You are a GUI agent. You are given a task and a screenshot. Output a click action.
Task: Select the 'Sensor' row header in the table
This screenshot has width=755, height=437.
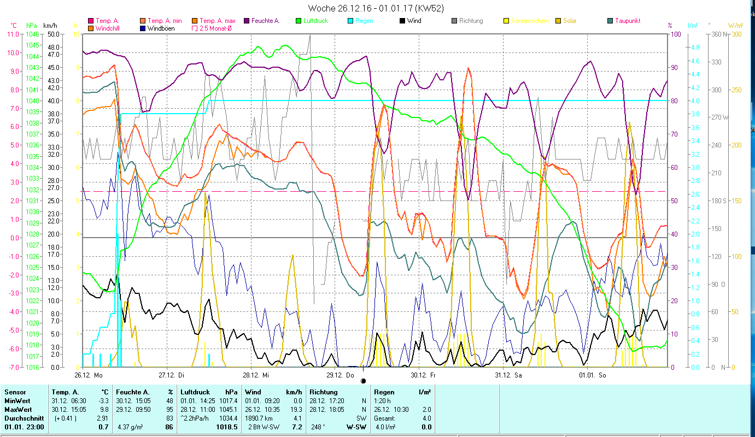[x=15, y=392]
